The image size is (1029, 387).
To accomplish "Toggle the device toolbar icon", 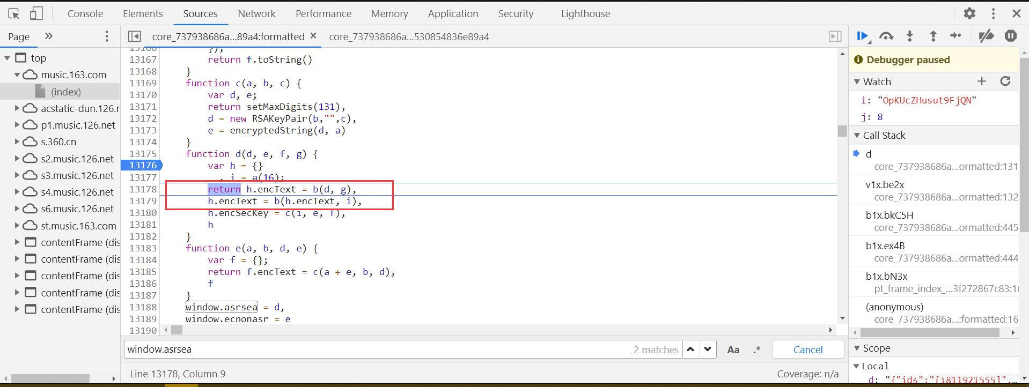I will [x=36, y=13].
